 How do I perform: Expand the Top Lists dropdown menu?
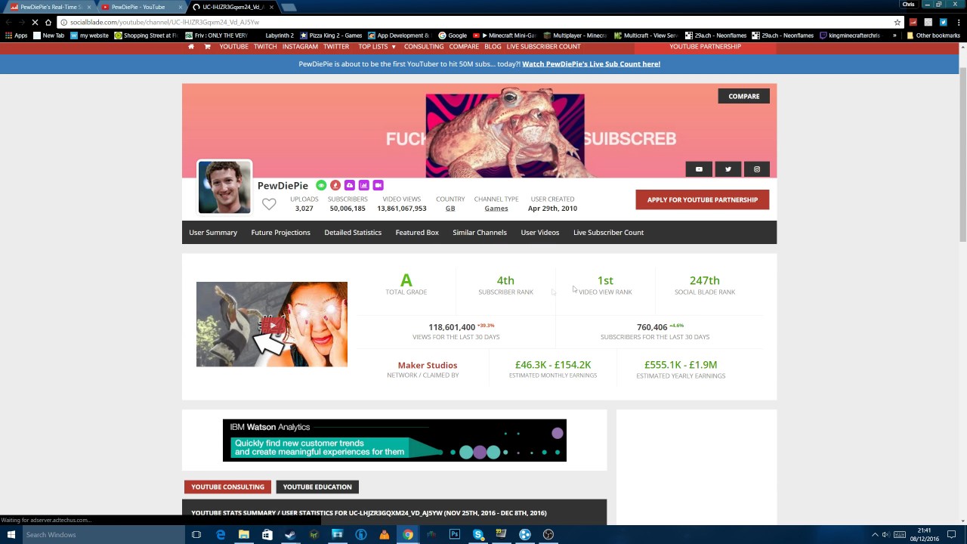(377, 47)
